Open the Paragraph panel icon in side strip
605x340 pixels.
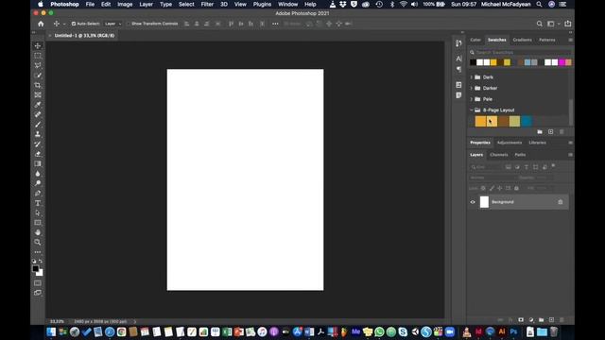[x=458, y=69]
